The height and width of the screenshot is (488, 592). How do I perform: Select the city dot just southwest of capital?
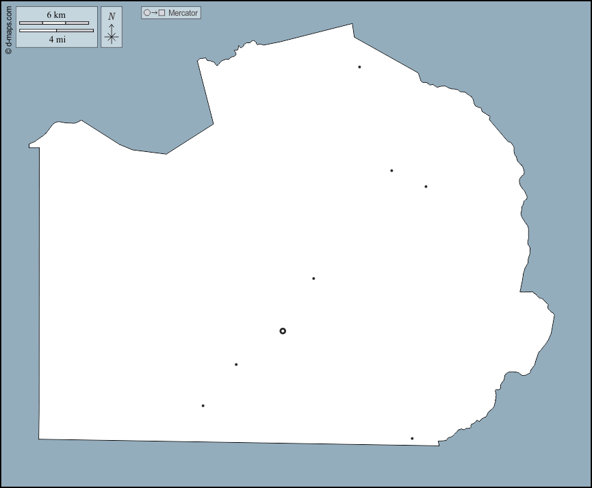click(236, 365)
